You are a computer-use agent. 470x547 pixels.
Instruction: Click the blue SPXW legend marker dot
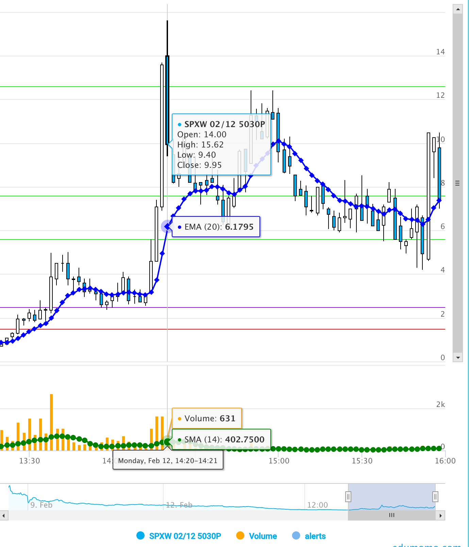click(x=140, y=535)
